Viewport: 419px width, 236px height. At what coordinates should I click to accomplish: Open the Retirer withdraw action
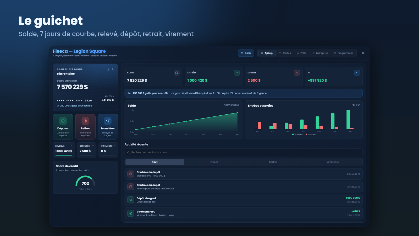(x=85, y=127)
